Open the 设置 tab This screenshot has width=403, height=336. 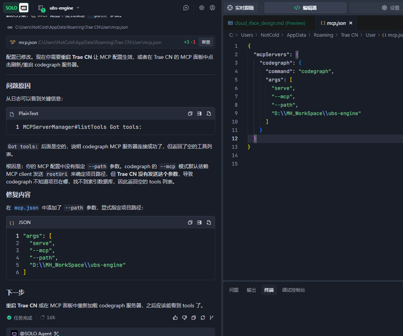coord(391,8)
